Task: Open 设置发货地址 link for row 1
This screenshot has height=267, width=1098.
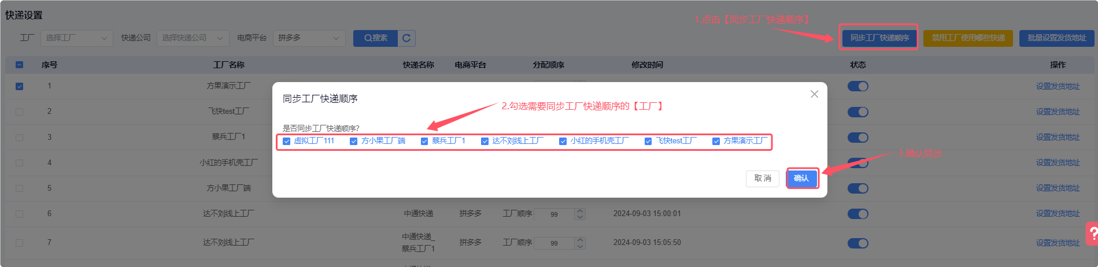Action: (1058, 86)
